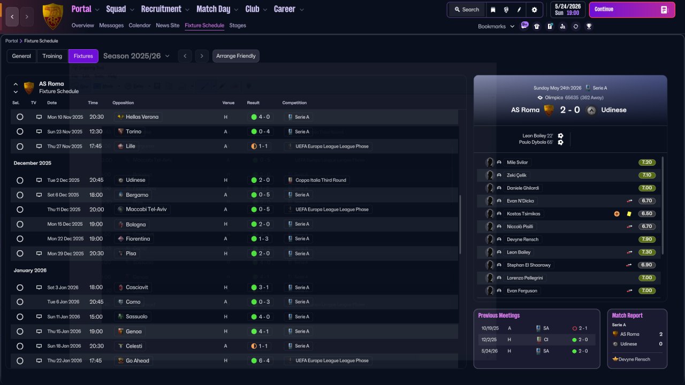Click the goal ball icon beside Paulo Dybala 65'
Image resolution: width=685 pixels, height=385 pixels.
click(x=560, y=142)
